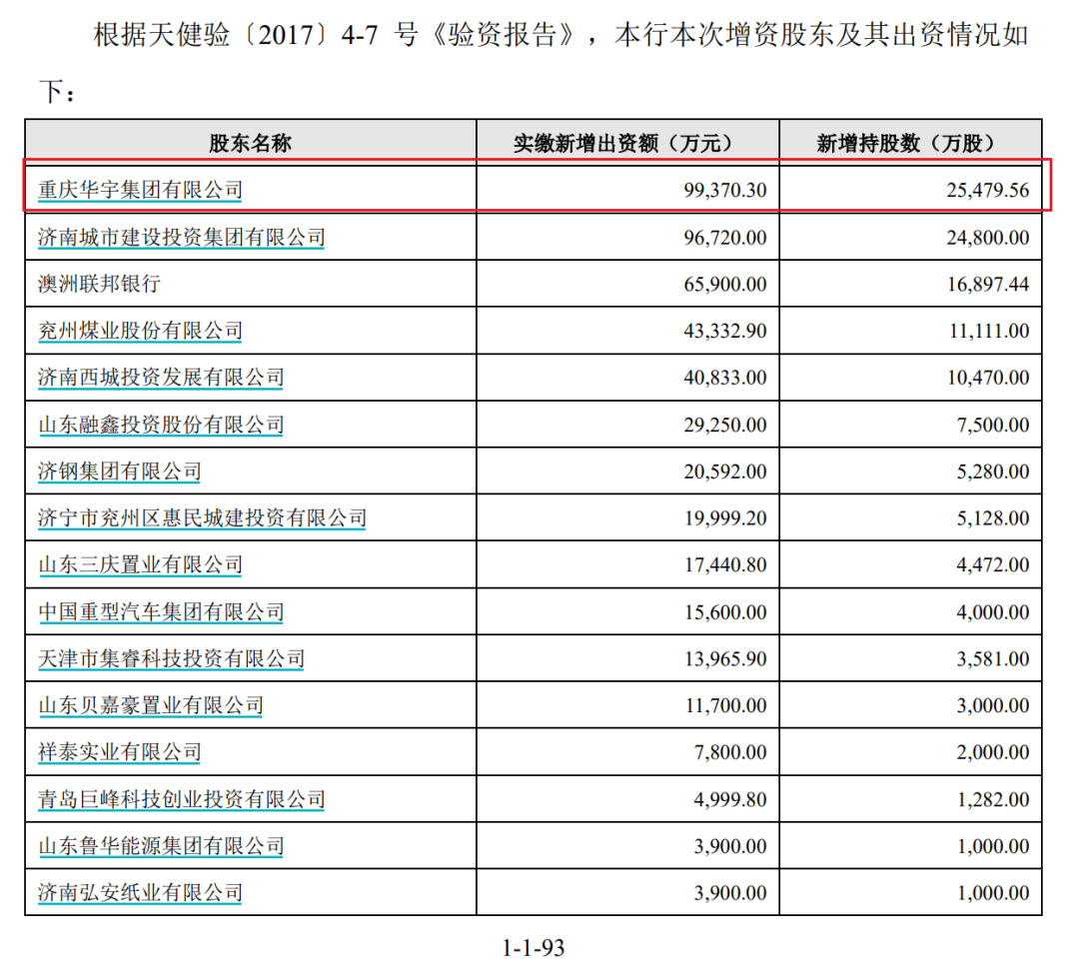This screenshot has width=1079, height=967.
Task: Open the 济南城市建设投资集团有限公司 link
Action: tap(182, 237)
